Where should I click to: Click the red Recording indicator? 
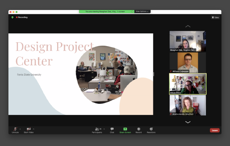pyautogui.click(x=22, y=17)
